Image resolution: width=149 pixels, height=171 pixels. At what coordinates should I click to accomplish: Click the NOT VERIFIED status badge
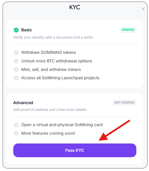point(124,102)
